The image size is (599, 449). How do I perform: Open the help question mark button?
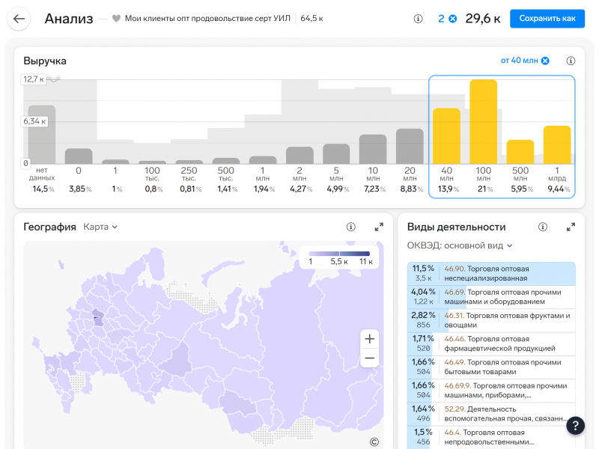click(575, 426)
